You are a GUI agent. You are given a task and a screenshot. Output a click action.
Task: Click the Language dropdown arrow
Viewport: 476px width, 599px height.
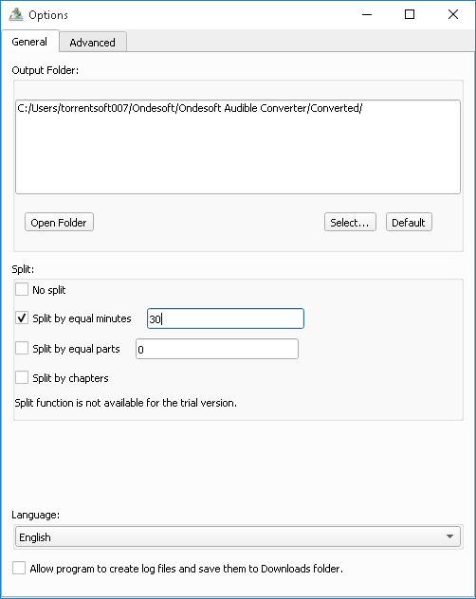pos(450,536)
